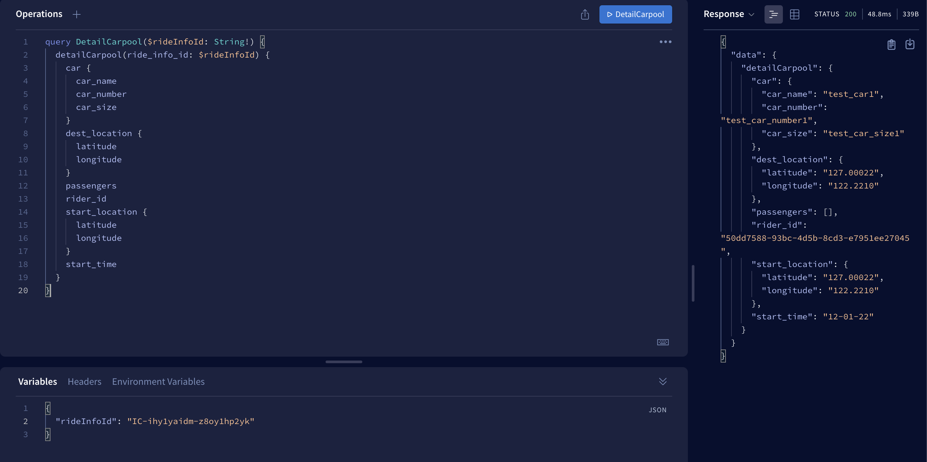
Task: Click the Operations heading
Action: click(39, 14)
